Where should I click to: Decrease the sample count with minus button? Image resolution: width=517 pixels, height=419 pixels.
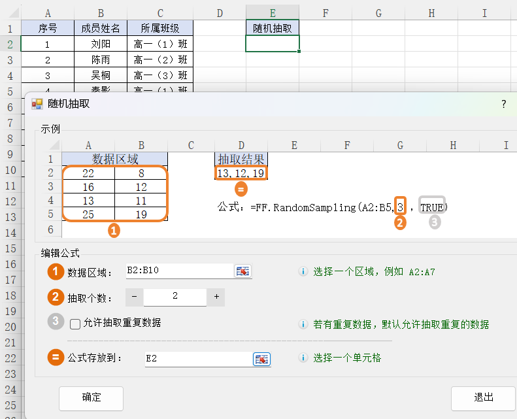pos(133,297)
